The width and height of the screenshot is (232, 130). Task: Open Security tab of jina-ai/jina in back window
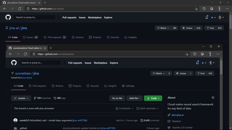tap(113, 37)
